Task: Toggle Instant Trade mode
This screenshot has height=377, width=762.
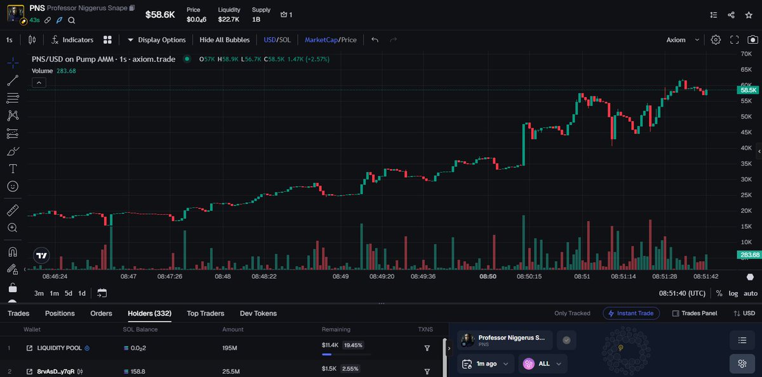Action: pos(632,313)
